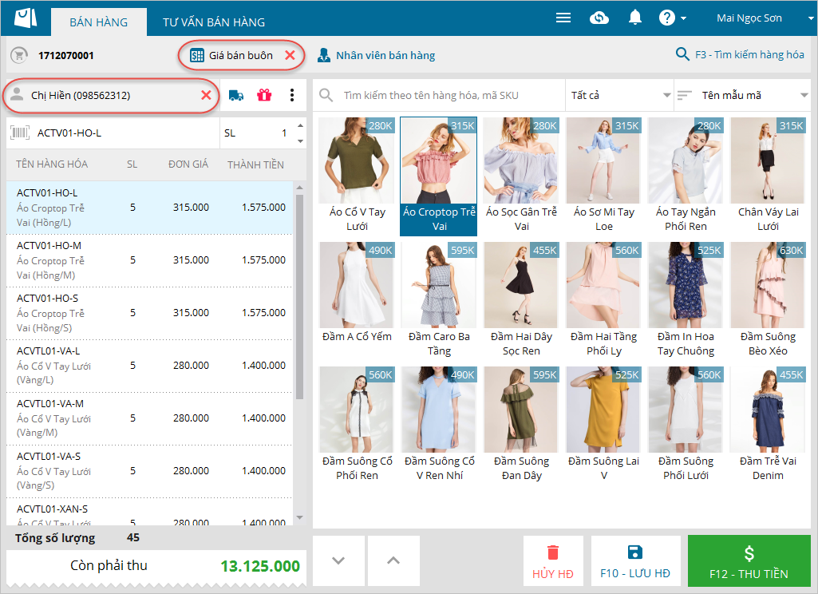Open the help question mark menu
The height and width of the screenshot is (594, 818).
(673, 18)
